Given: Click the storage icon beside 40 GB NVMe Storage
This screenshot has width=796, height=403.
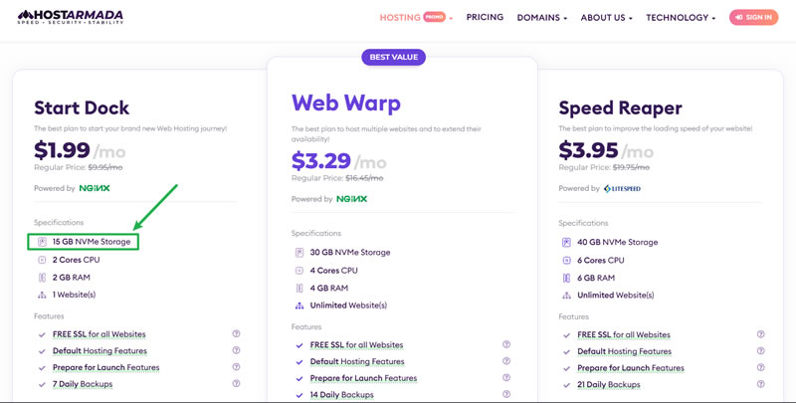Looking at the screenshot, I should pos(566,242).
